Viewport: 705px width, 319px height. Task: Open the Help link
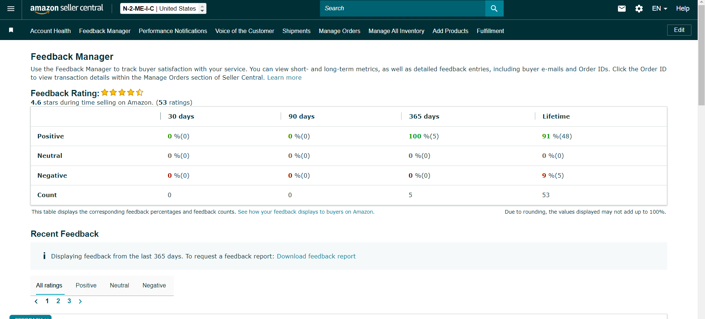683,8
